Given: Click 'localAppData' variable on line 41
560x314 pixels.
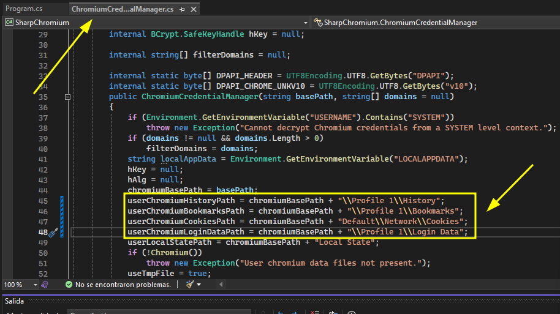Looking at the screenshot, I should point(188,159).
